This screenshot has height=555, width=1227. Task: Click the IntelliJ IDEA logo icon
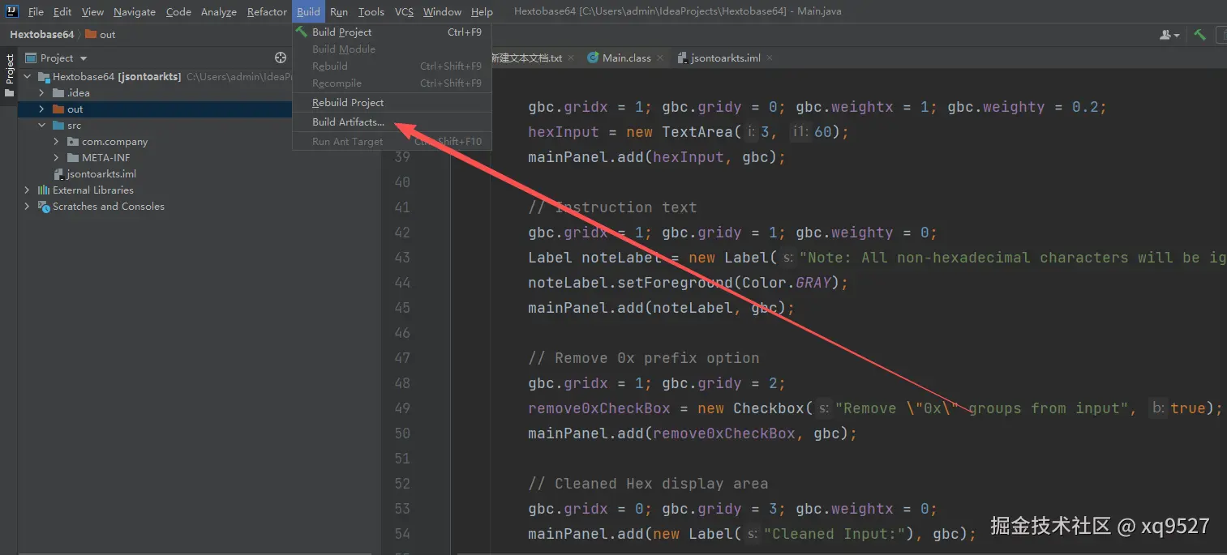click(x=12, y=11)
